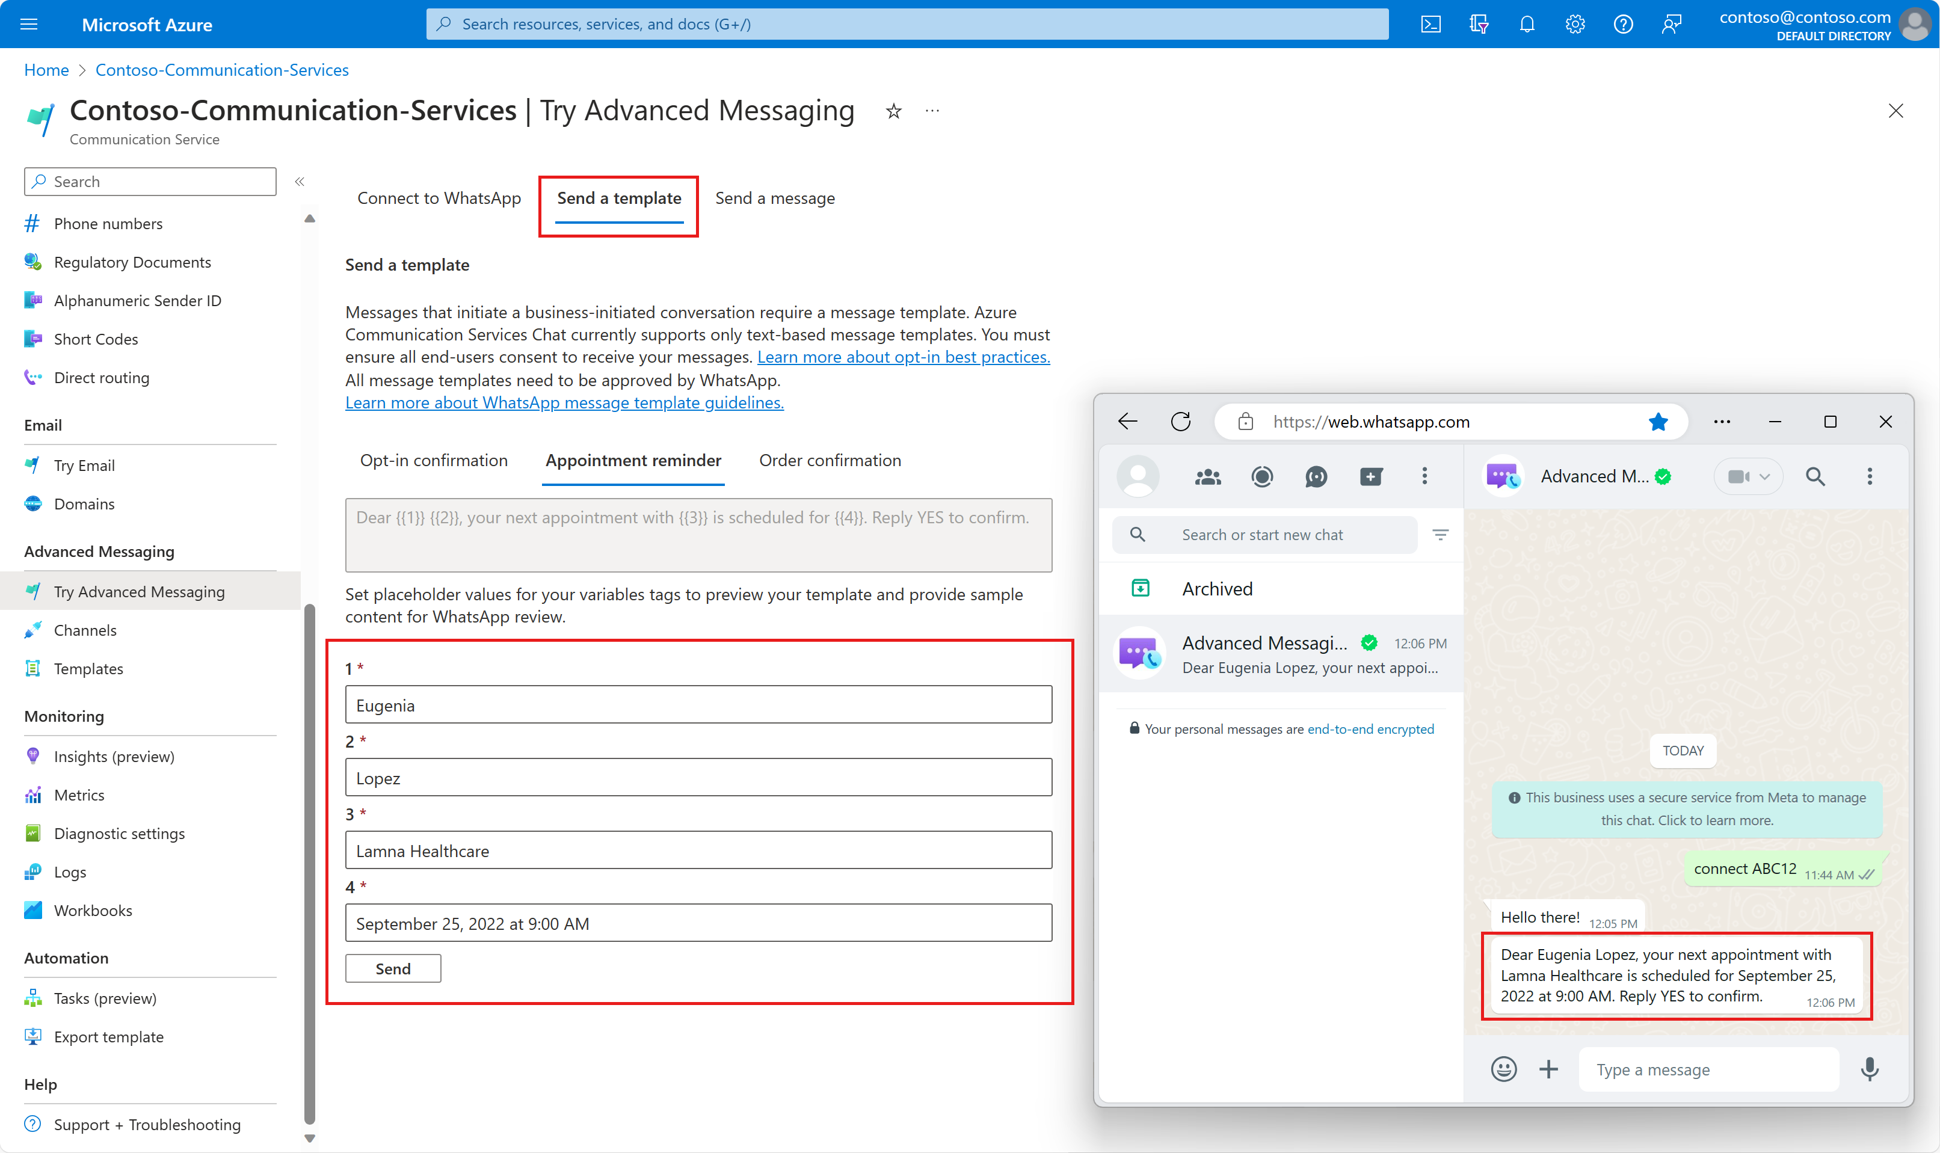Click the notifications bell icon

point(1527,24)
